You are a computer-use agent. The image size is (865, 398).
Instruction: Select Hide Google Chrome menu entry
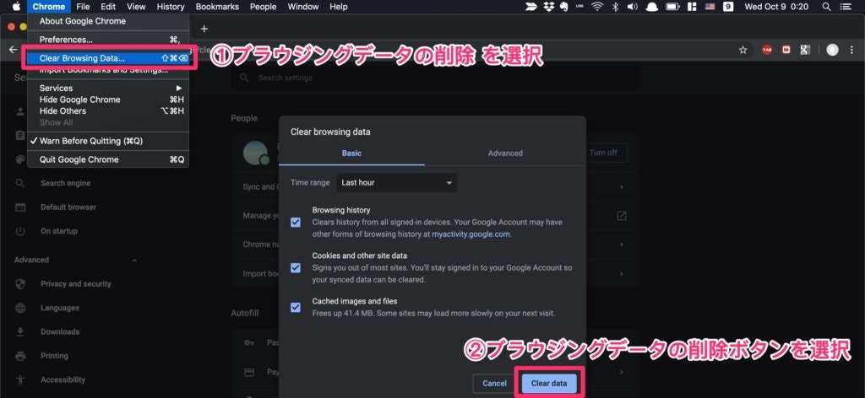pos(108,99)
